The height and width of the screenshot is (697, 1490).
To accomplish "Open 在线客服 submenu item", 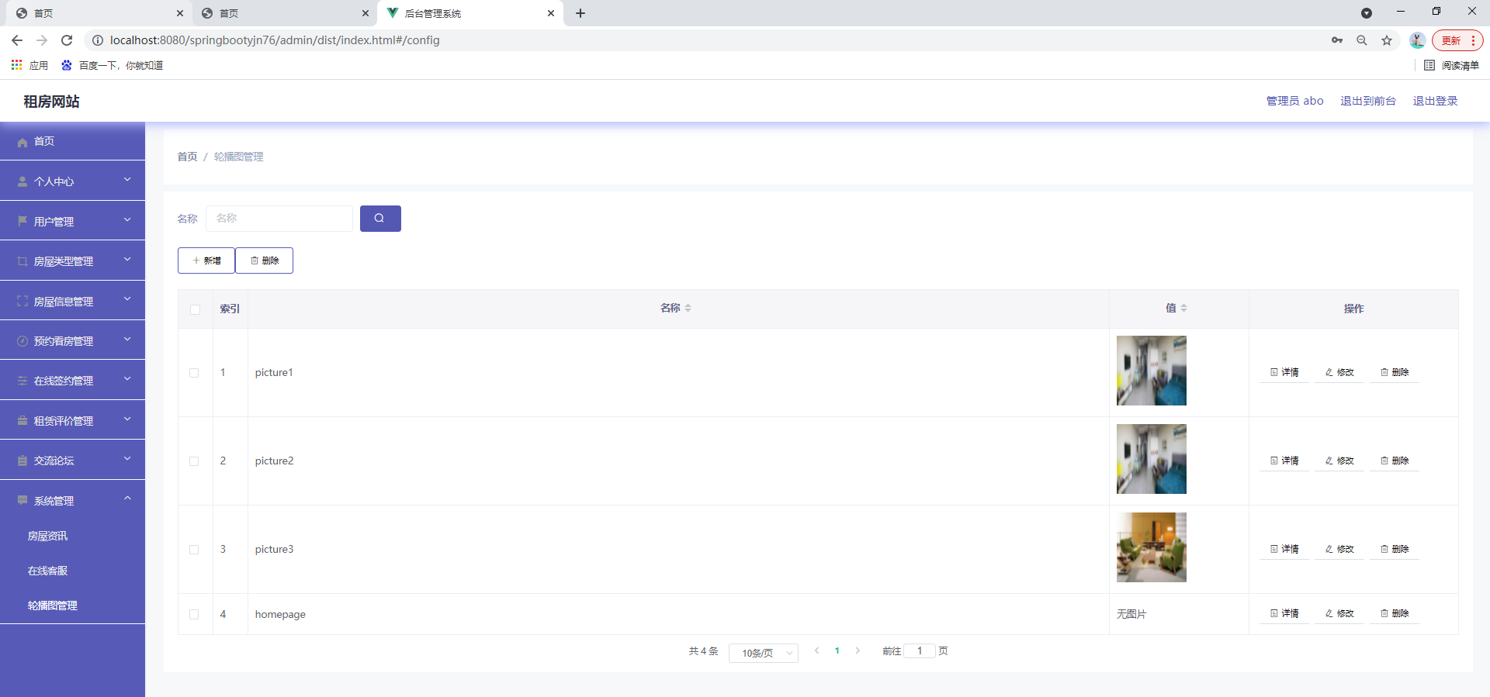I will pos(72,571).
